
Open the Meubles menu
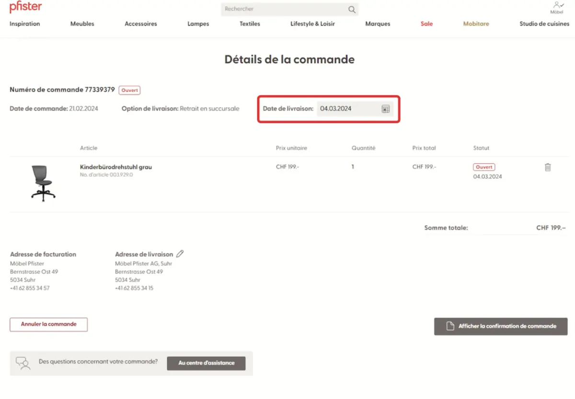coord(82,24)
